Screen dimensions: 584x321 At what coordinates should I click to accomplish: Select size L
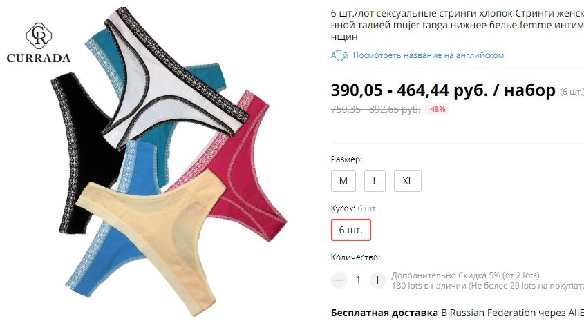375,181
